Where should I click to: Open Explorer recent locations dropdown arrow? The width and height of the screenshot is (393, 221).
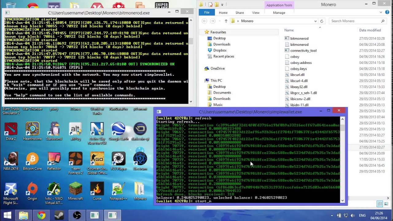219,21
